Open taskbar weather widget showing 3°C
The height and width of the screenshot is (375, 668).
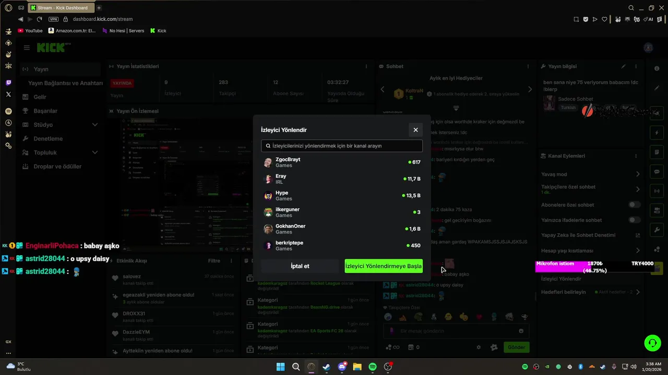pos(18,366)
